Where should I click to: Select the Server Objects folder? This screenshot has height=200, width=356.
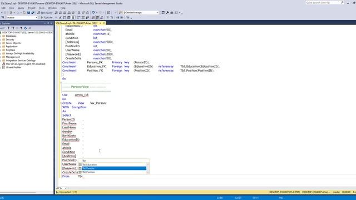pos(13,43)
